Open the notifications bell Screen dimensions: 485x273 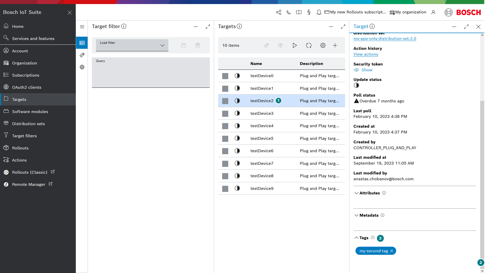(x=319, y=12)
